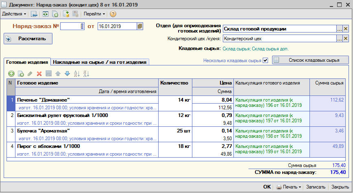
Task: Copy the row with the add-copy icon
Action: point(21,74)
